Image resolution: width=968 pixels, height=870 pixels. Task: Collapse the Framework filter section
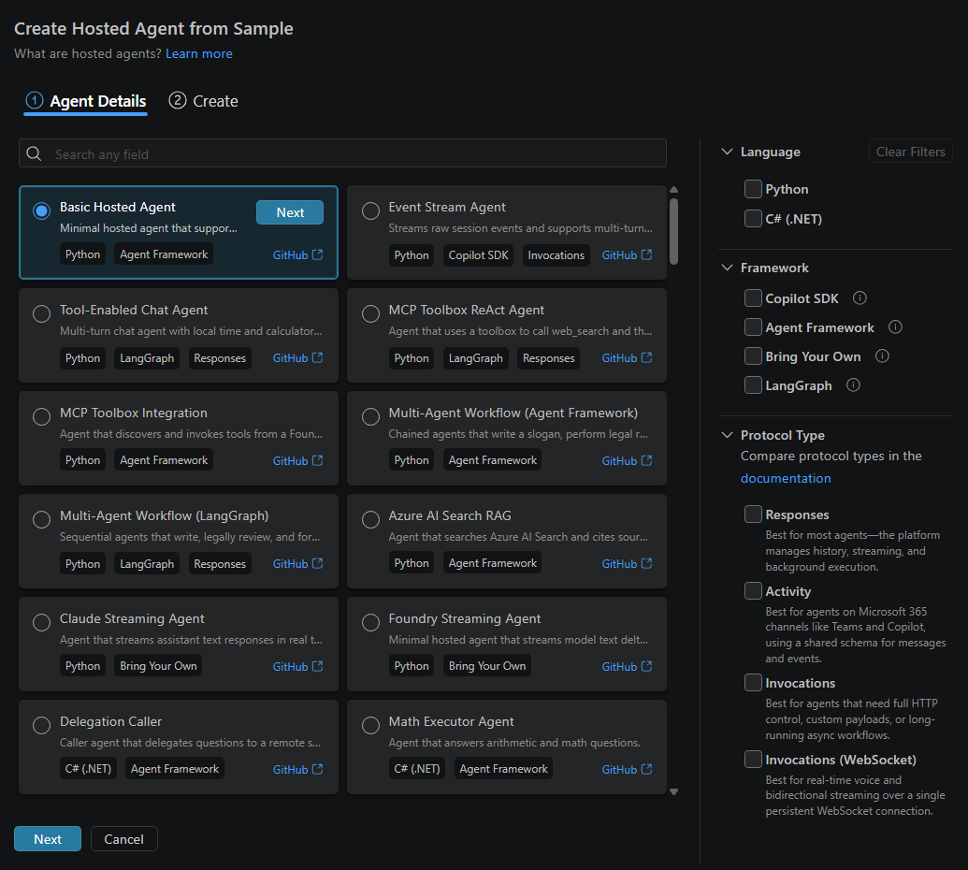tap(728, 268)
